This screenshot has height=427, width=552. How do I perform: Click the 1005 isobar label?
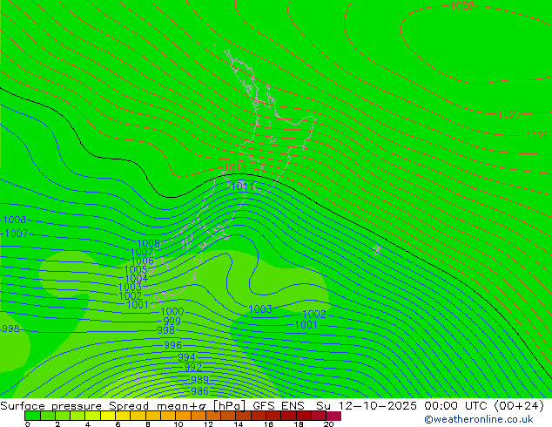(136, 270)
